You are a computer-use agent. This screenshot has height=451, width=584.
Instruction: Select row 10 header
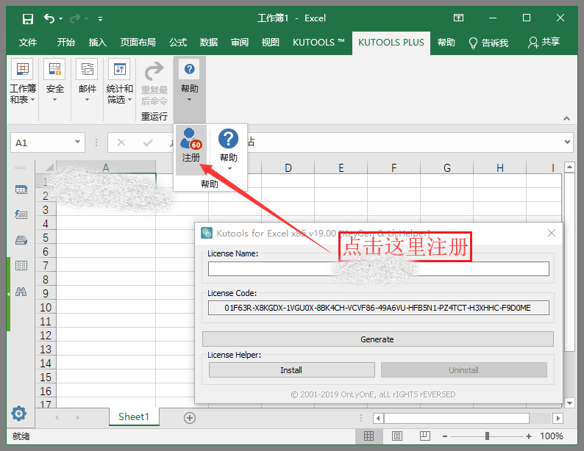[x=46, y=308]
